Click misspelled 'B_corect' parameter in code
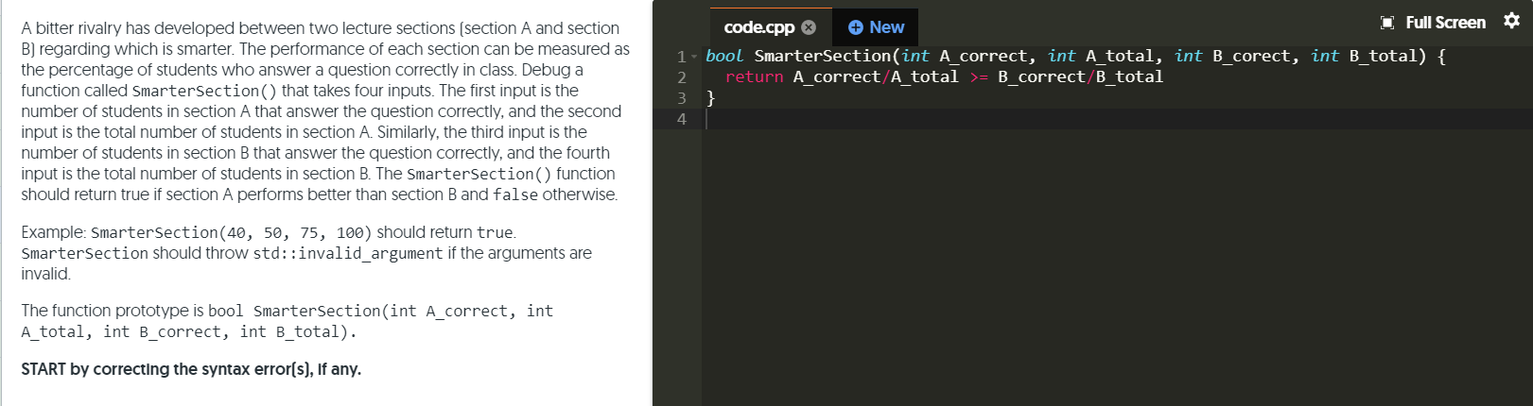 point(1251,57)
